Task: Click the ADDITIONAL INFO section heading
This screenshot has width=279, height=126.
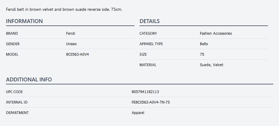Action: pos(29,80)
